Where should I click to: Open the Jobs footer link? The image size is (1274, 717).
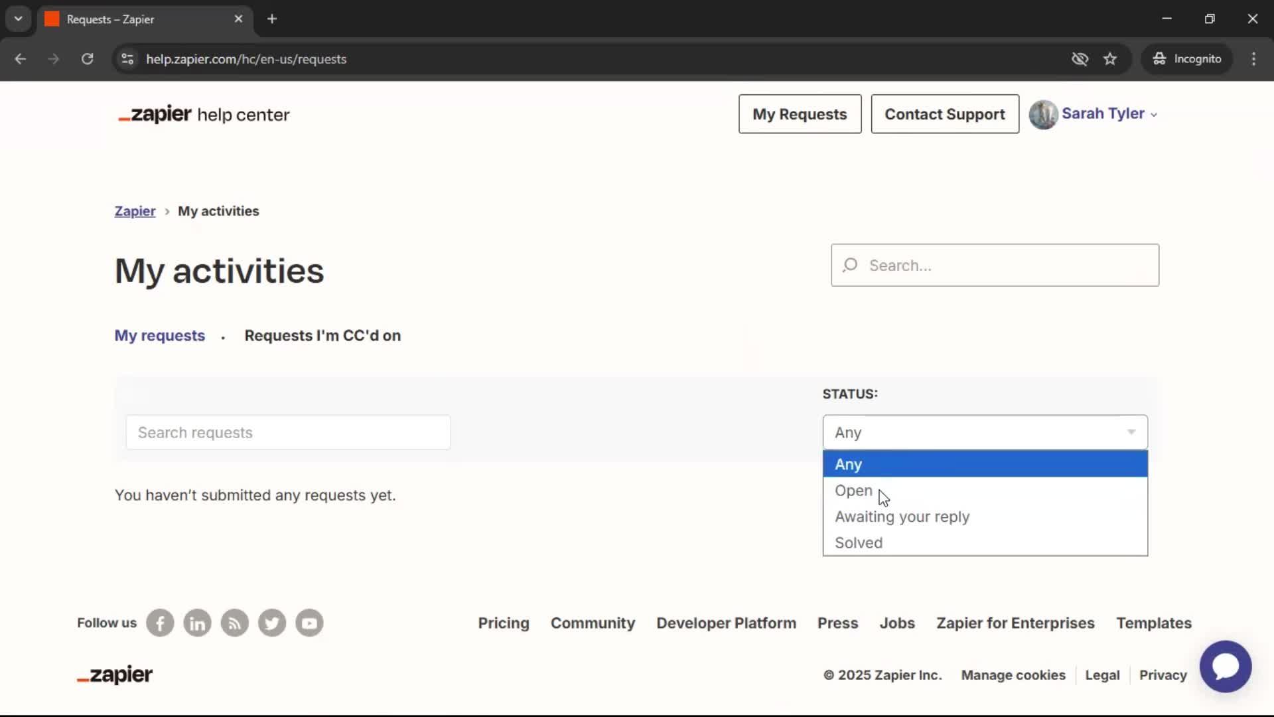(x=897, y=623)
